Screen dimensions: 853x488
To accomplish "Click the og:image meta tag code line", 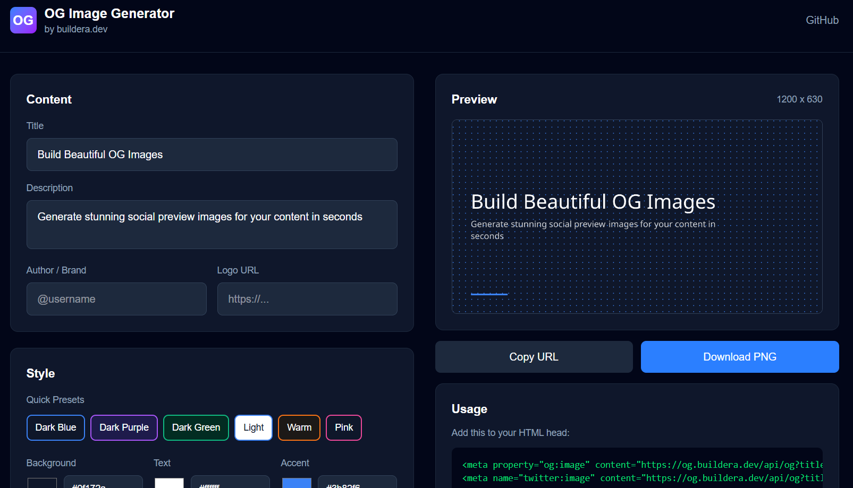I will point(641,465).
